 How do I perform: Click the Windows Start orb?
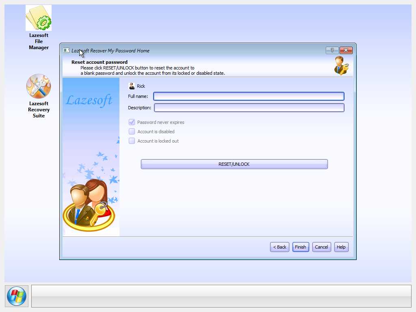pos(16,296)
